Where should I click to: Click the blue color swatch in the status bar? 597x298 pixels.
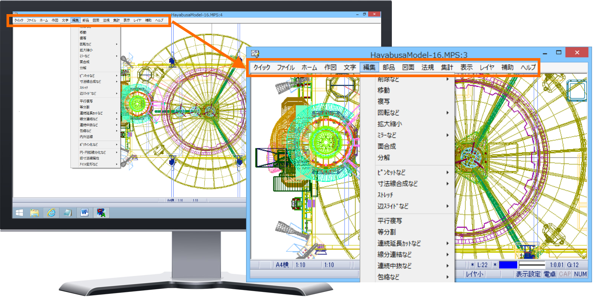click(x=508, y=265)
